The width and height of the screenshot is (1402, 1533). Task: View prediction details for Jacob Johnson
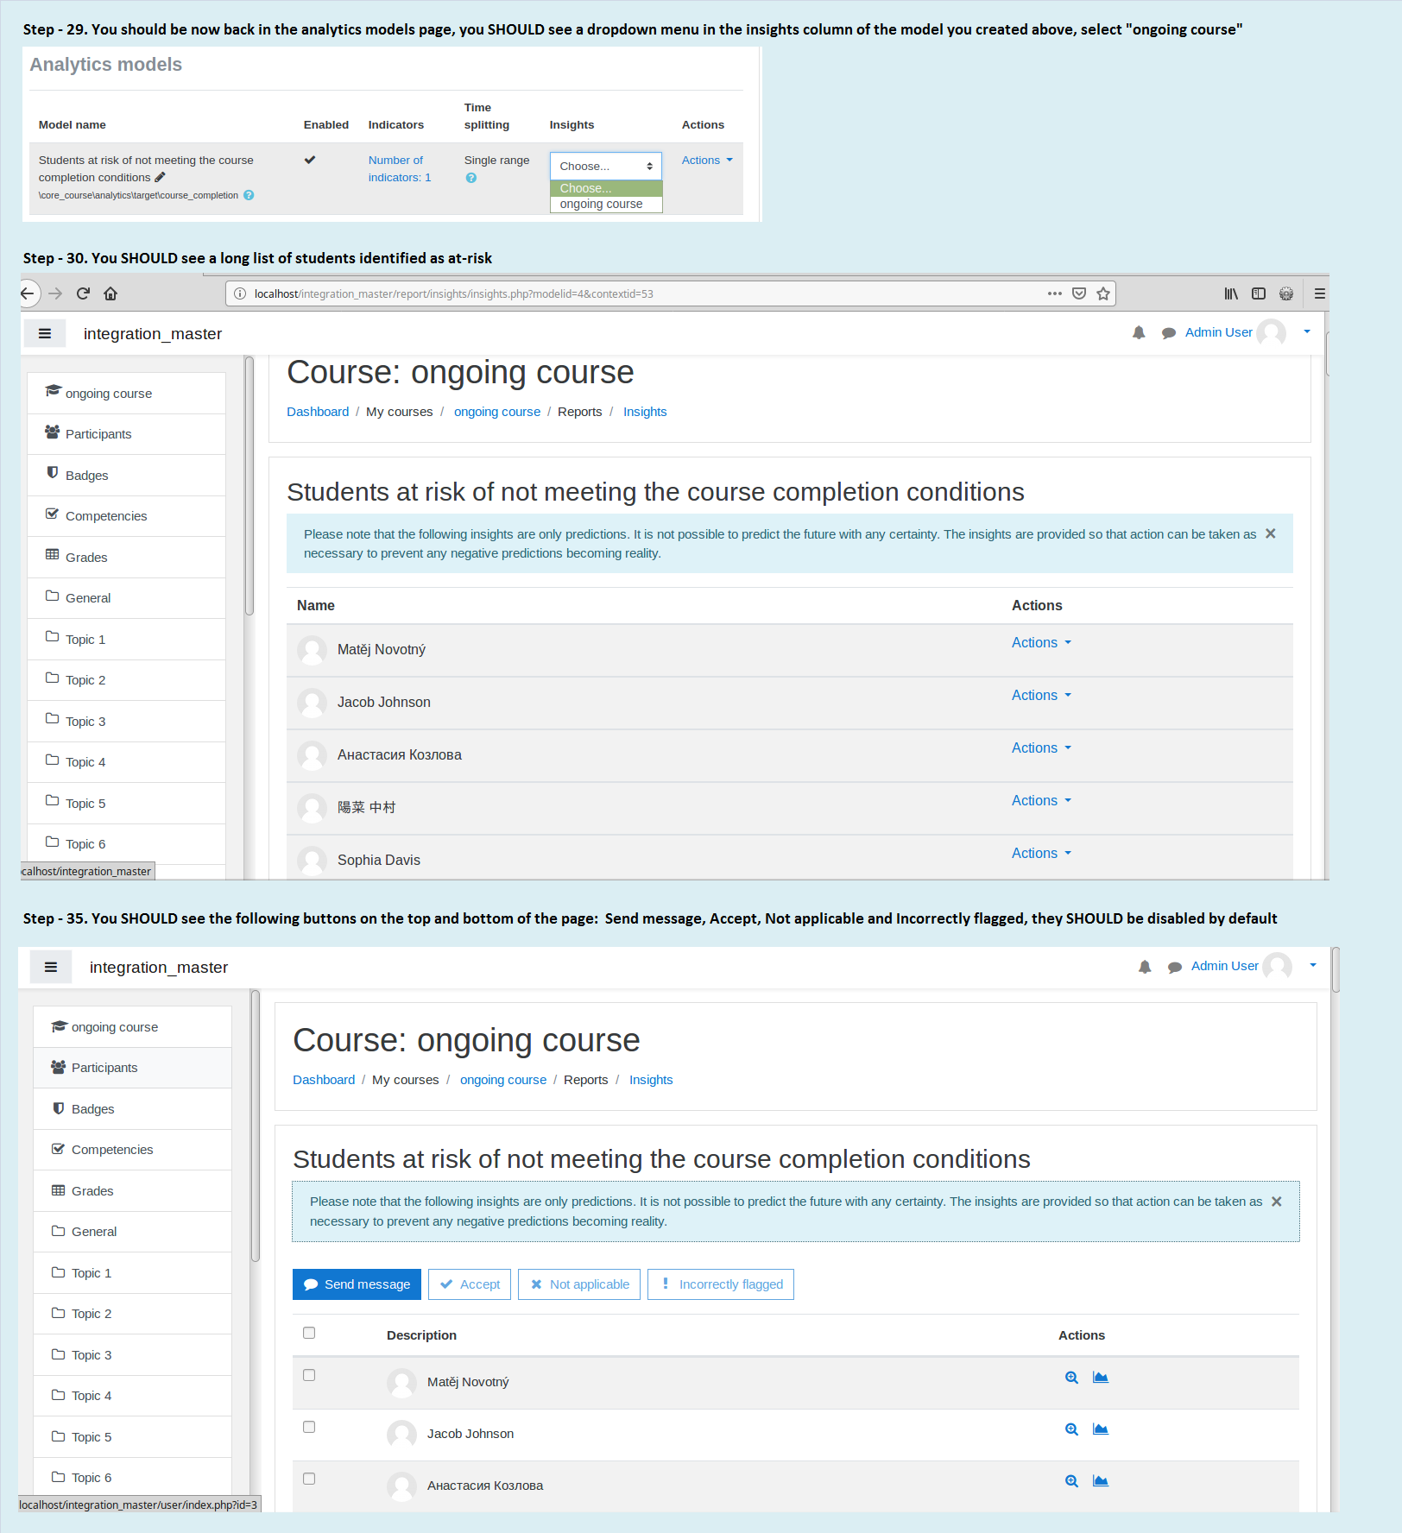coord(1071,1429)
